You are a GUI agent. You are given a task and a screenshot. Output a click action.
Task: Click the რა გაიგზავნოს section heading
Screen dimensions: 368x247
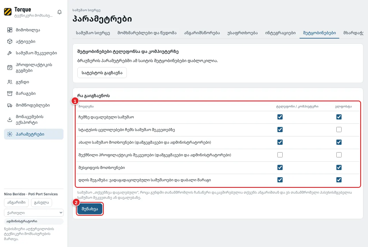(93, 96)
